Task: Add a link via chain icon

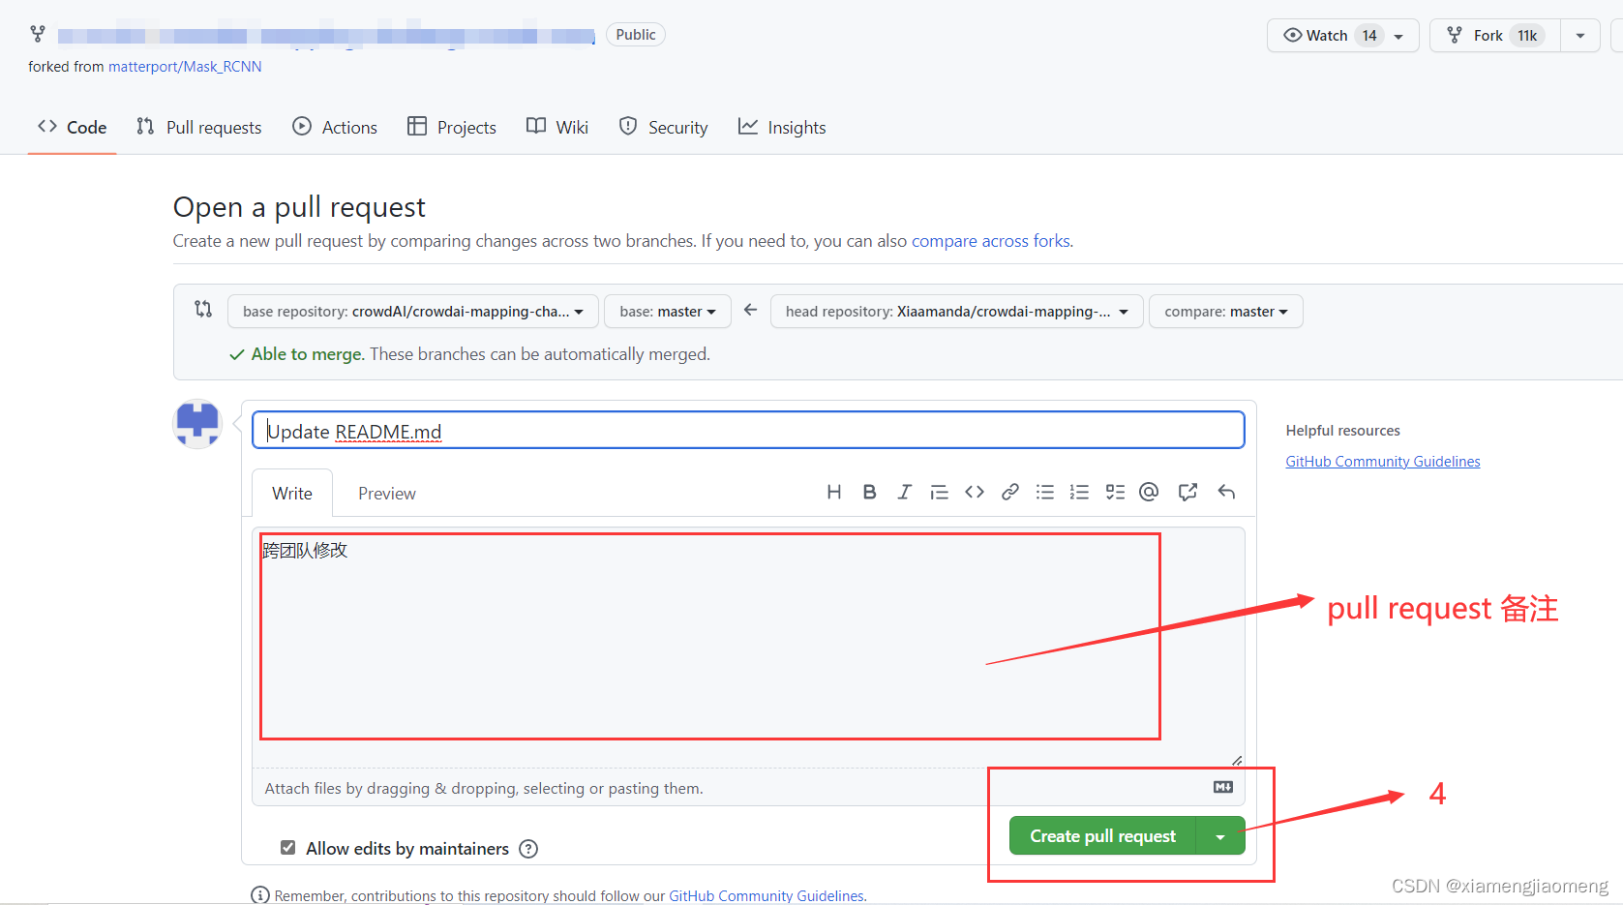Action: pos(1009,492)
